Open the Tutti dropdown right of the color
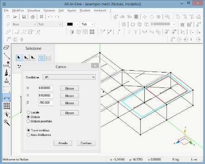 coord(87,24)
